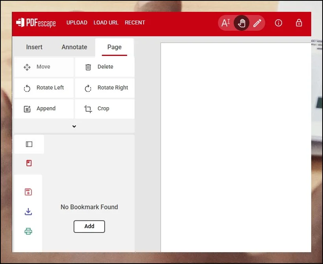Image resolution: width=323 pixels, height=264 pixels.
Task: Click the Rotate Left button
Action: (44, 88)
